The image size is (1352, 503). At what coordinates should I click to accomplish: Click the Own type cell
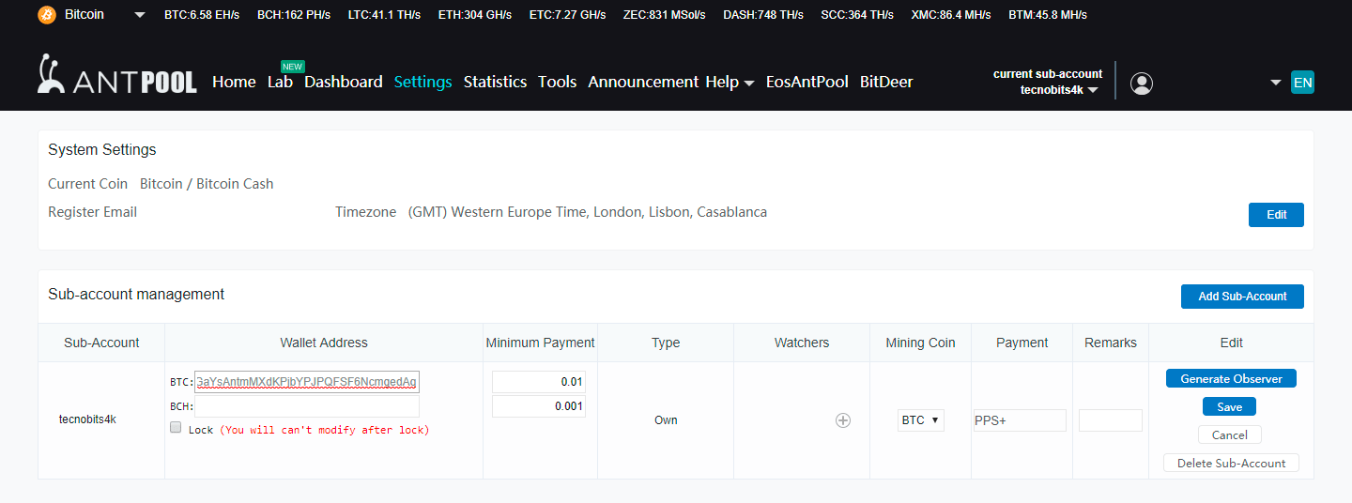pos(666,420)
